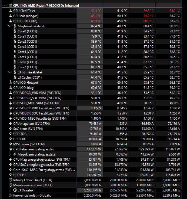This screenshot has width=187, height=199.
Task: Click the 87.4 °C value of CPU (Tctl/Tdie)
Action: coord(96,11)
